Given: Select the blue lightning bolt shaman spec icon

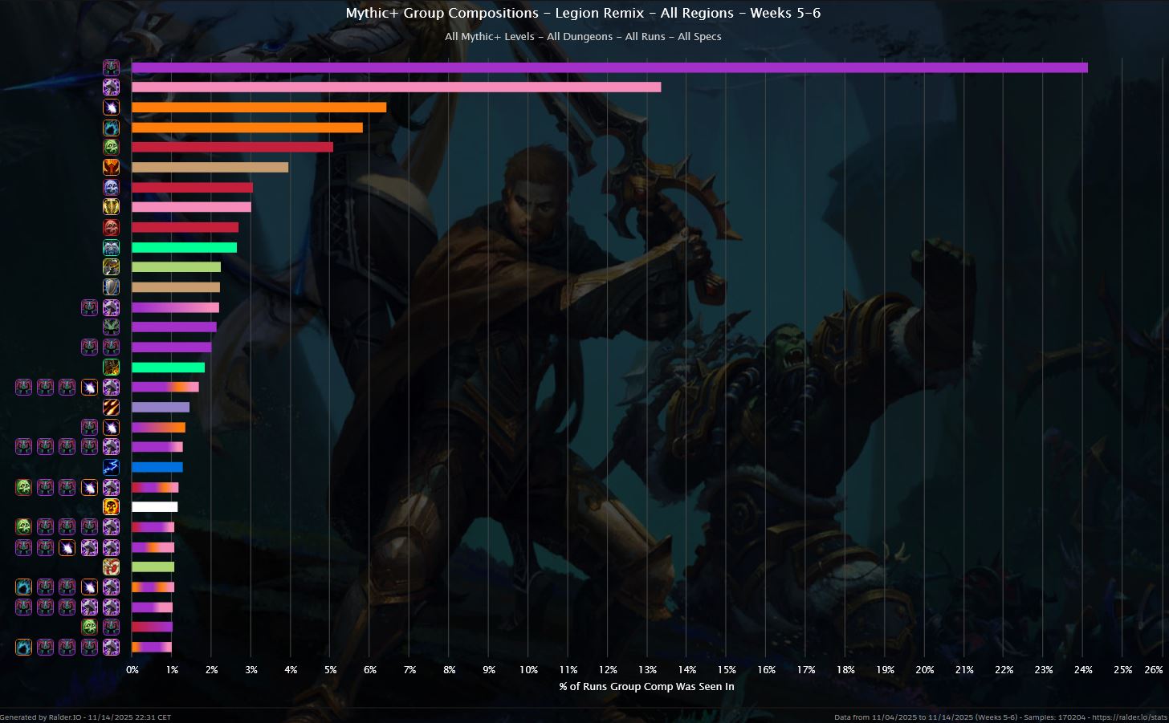Looking at the screenshot, I should (x=111, y=466).
